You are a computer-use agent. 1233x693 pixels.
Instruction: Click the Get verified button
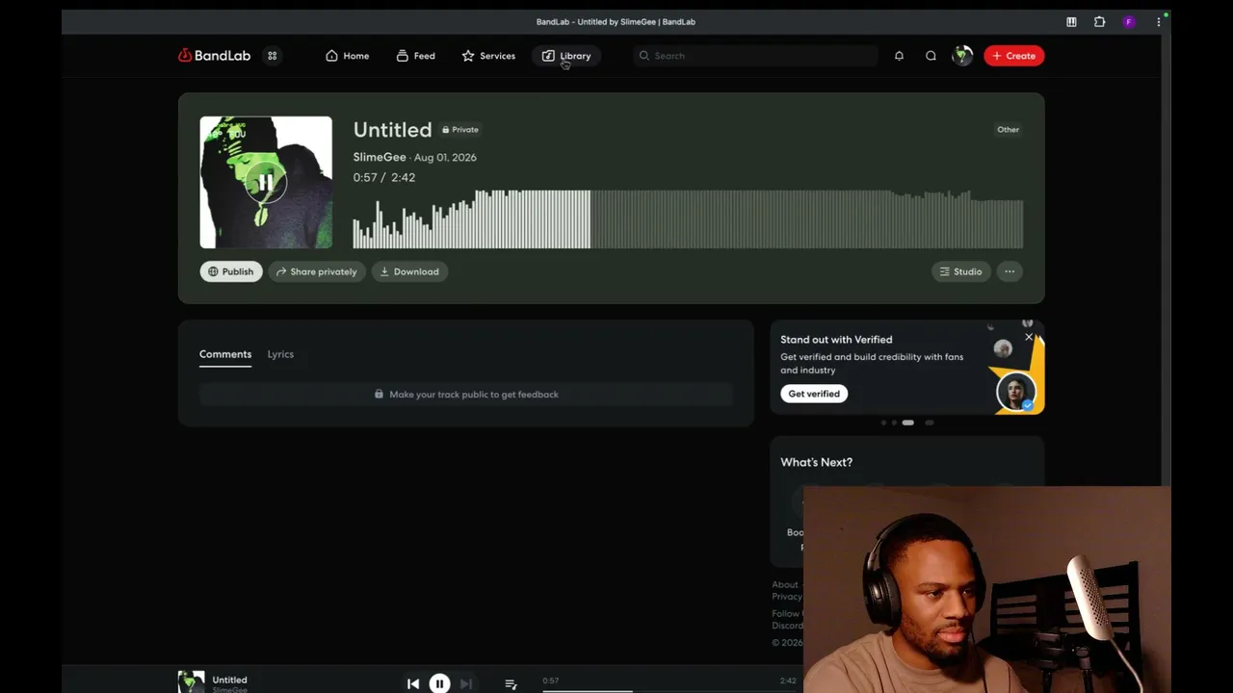pyautogui.click(x=814, y=394)
